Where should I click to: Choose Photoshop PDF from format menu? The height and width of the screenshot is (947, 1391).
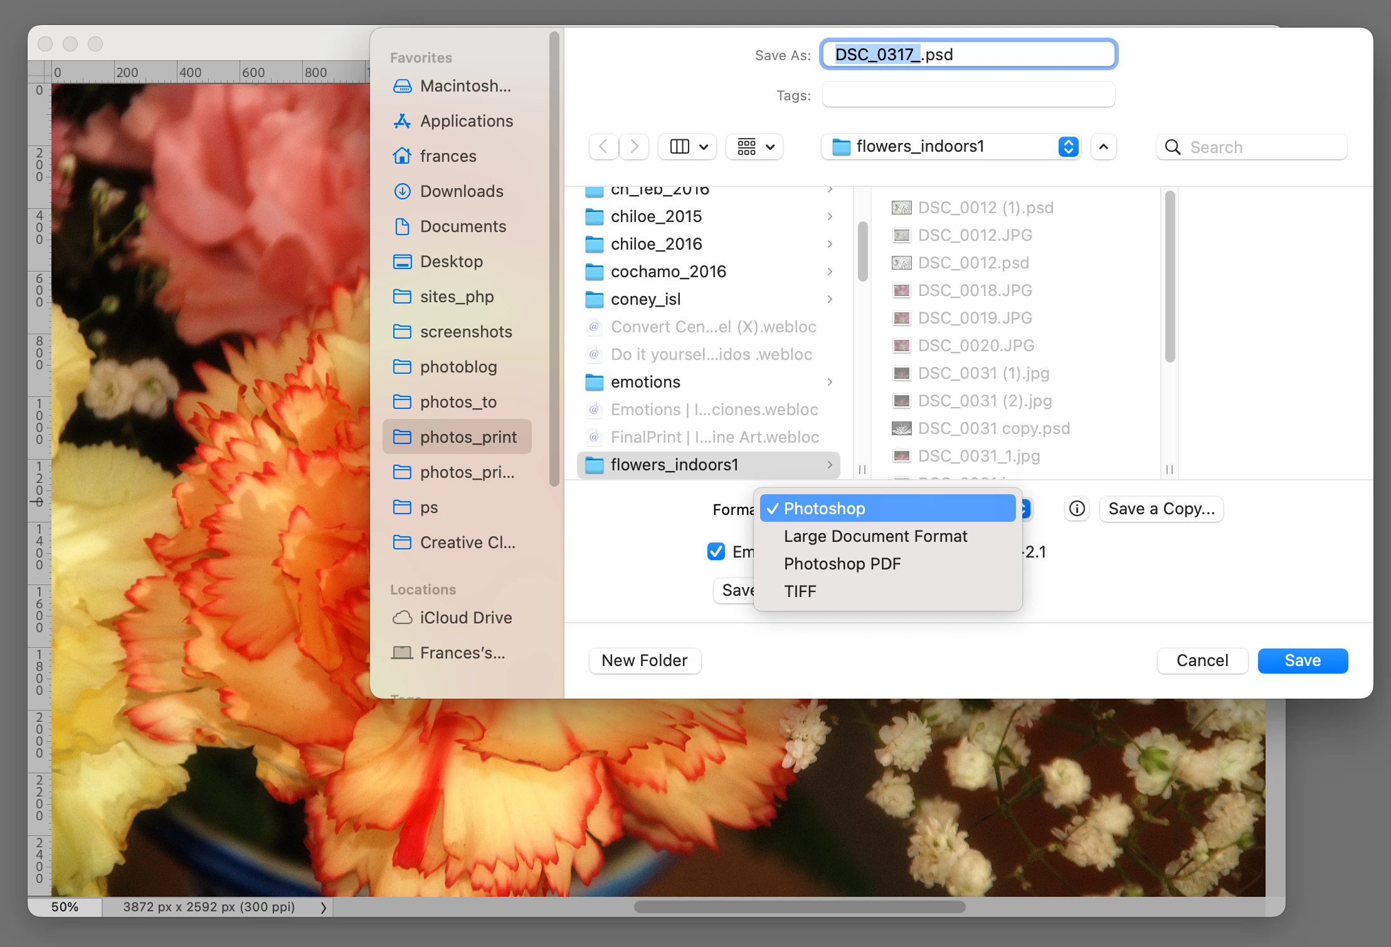842,564
